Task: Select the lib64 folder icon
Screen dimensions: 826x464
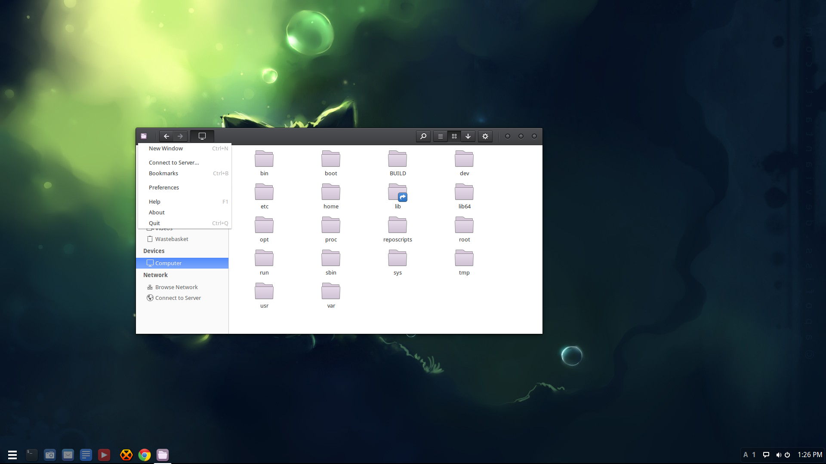Action: point(464,192)
